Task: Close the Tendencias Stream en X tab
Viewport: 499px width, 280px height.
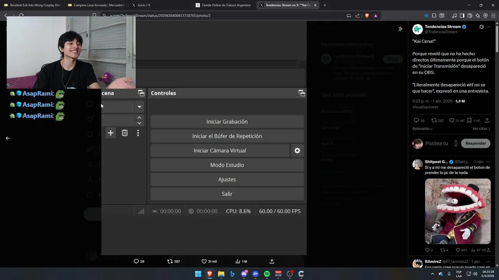Action: point(315,5)
